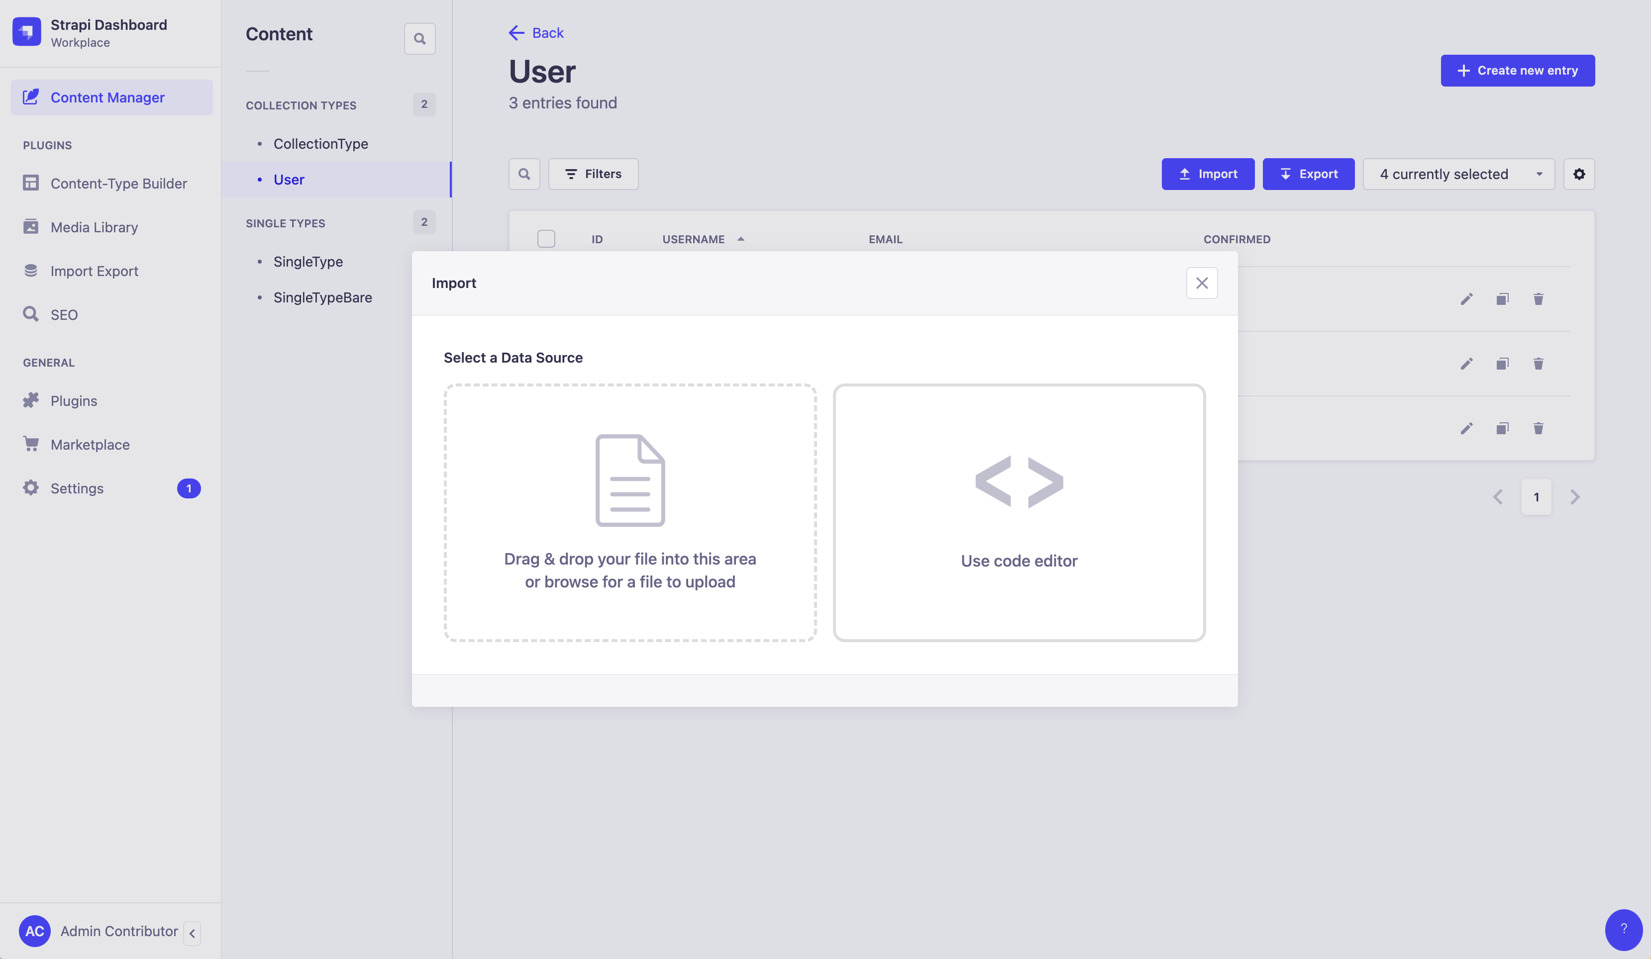
Task: Open the Filters panel
Action: point(593,174)
